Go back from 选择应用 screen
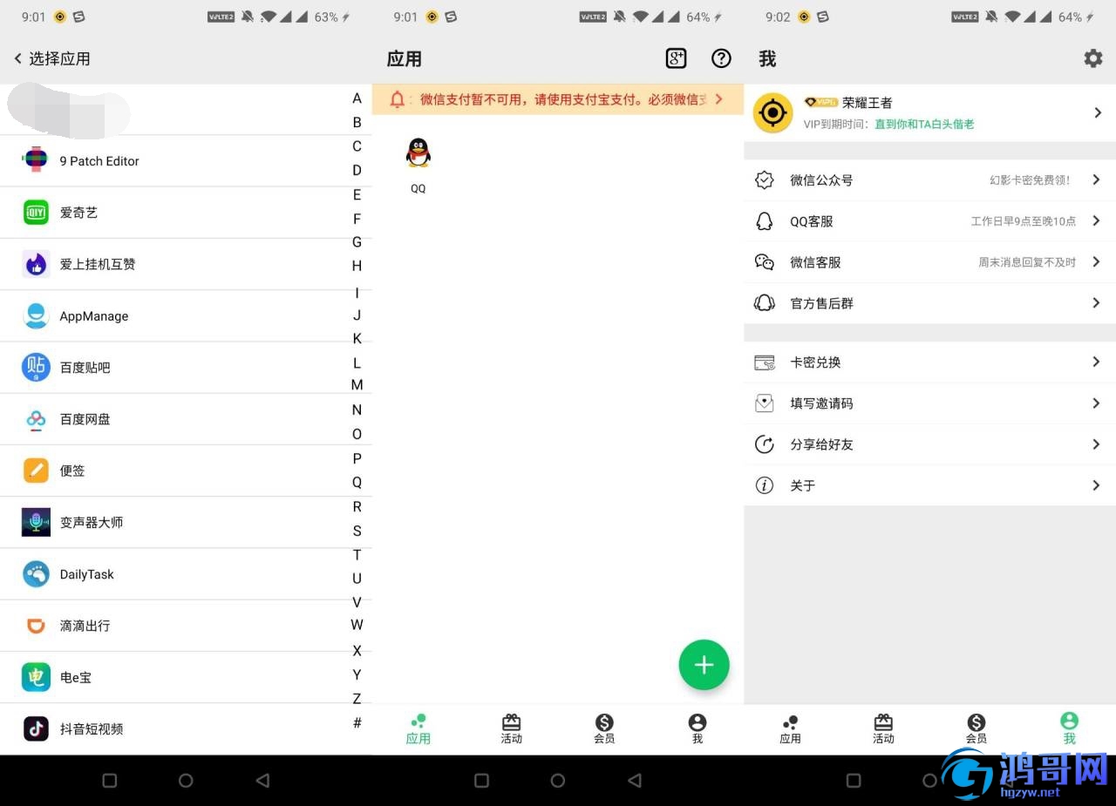 [x=17, y=58]
